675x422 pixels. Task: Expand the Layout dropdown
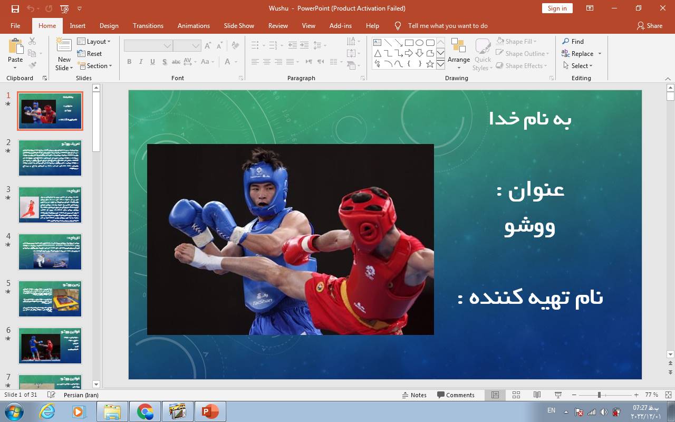coord(94,42)
